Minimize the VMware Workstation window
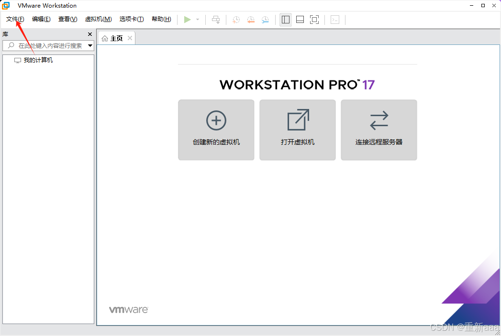The width and height of the screenshot is (501, 336). (x=472, y=5)
